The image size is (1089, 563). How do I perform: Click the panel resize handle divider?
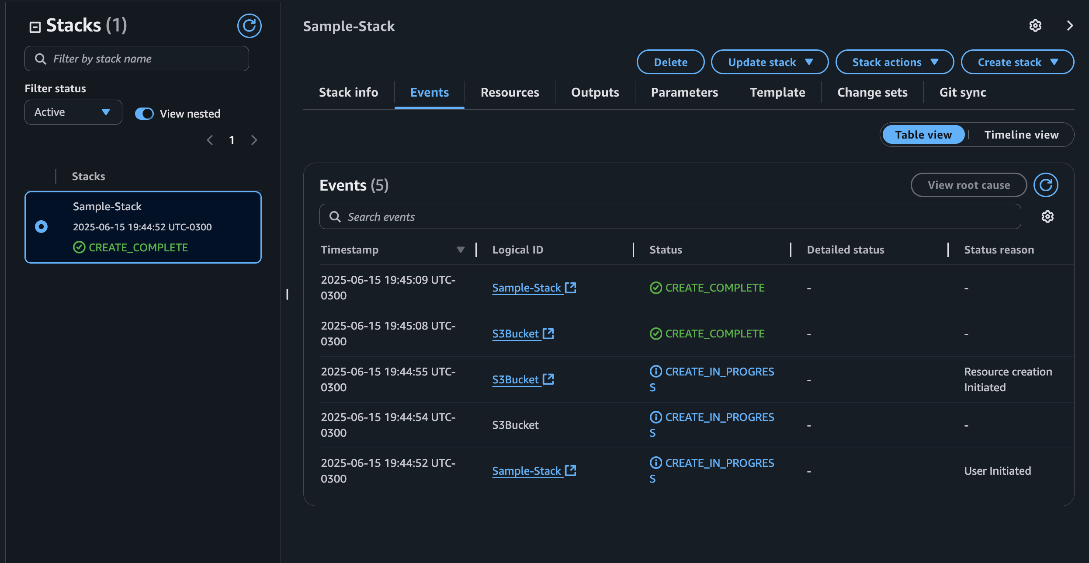click(287, 294)
